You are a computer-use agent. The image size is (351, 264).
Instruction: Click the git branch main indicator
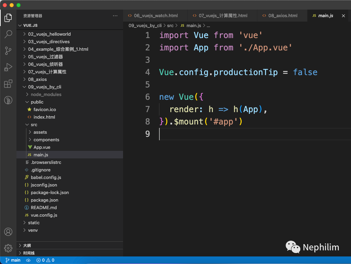tap(13, 260)
